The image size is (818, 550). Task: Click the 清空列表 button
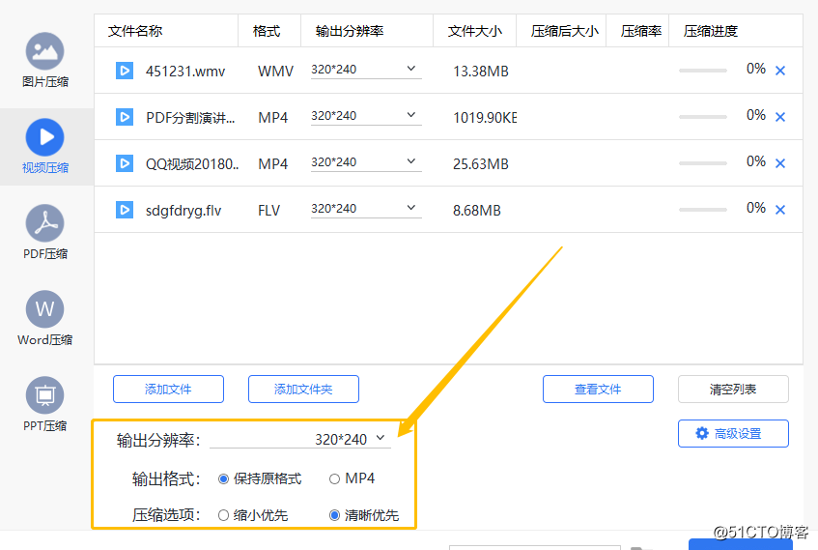pyautogui.click(x=733, y=390)
